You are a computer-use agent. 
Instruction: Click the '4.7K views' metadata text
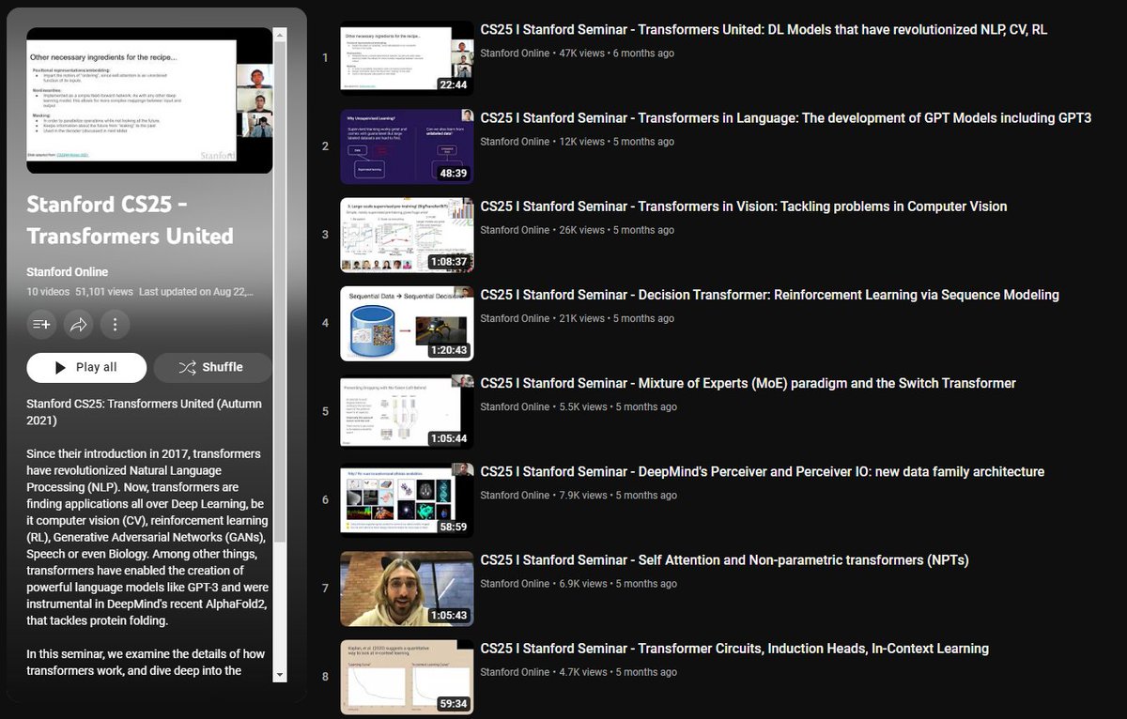[x=583, y=672]
